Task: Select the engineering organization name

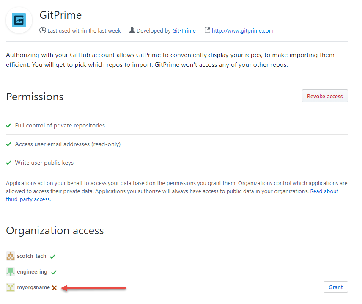Action: (x=32, y=272)
